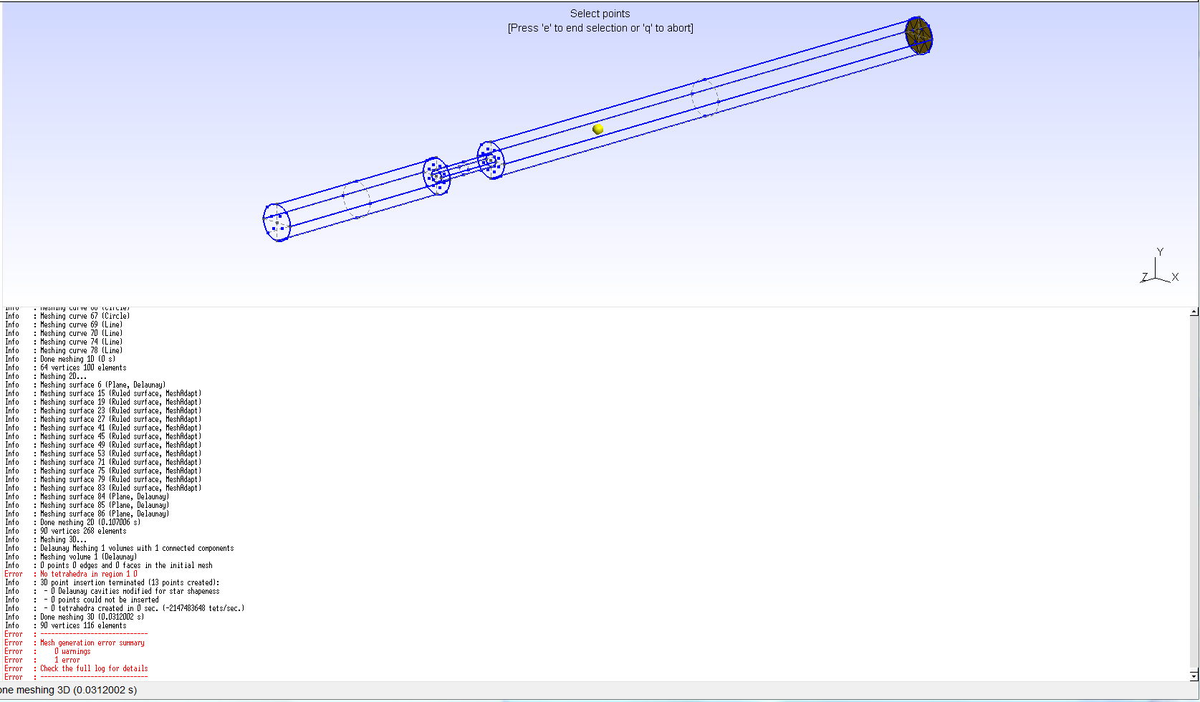Viewport: 1200px width, 702px height.
Task: Click the "Select points" prompt text
Action: coord(600,14)
